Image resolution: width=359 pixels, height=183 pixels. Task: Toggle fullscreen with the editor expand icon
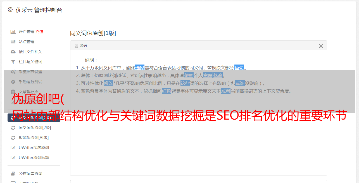321,46
